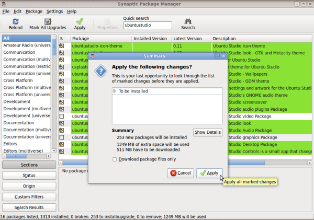Image resolution: width=314 pixels, height=220 pixels.
Task: Select the All section
Action: [x=27, y=38]
